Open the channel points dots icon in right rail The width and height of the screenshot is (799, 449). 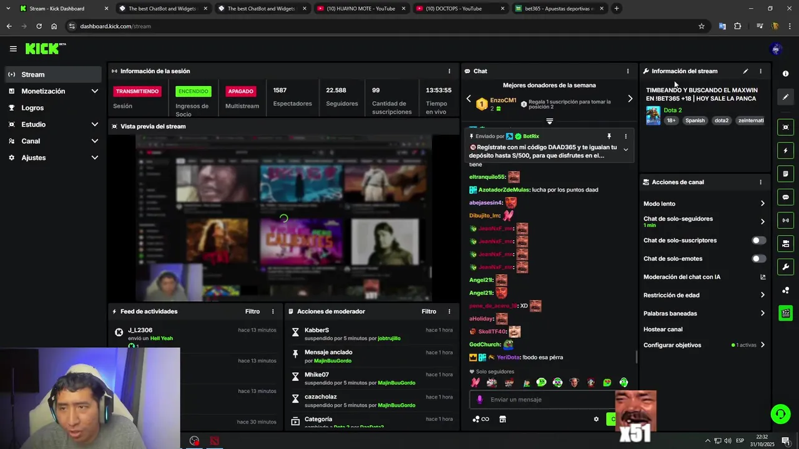pyautogui.click(x=785, y=290)
